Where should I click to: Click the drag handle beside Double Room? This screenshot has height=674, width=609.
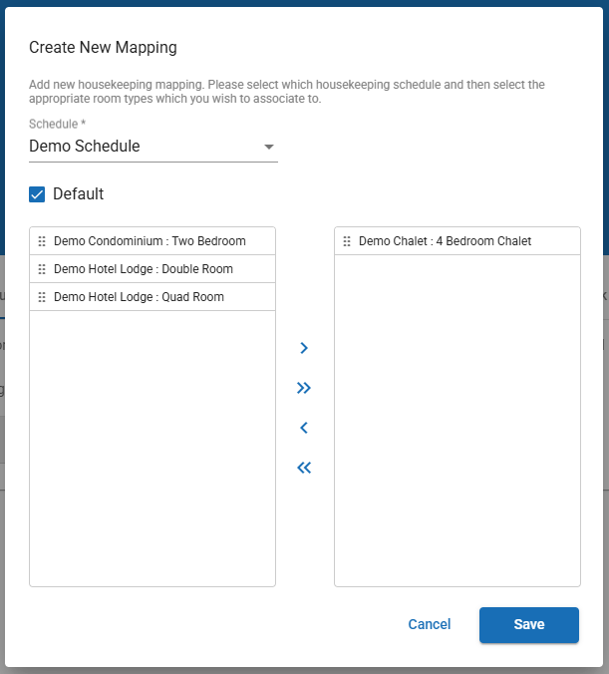(42, 269)
